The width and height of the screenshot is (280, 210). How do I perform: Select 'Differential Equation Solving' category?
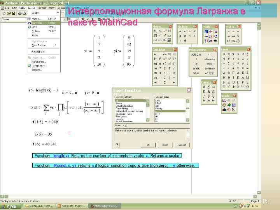(x=129, y=111)
